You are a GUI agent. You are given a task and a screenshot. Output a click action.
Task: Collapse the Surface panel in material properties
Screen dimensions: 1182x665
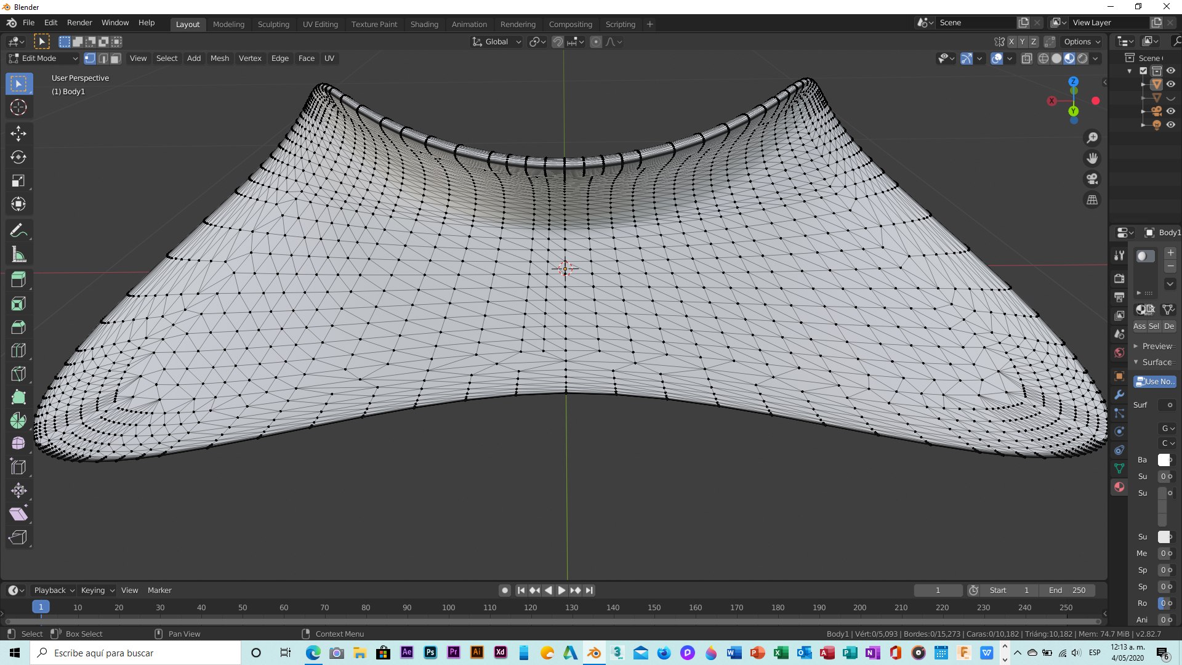click(1154, 362)
